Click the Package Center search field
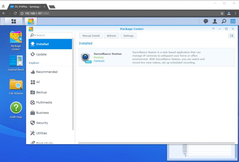 50,35
